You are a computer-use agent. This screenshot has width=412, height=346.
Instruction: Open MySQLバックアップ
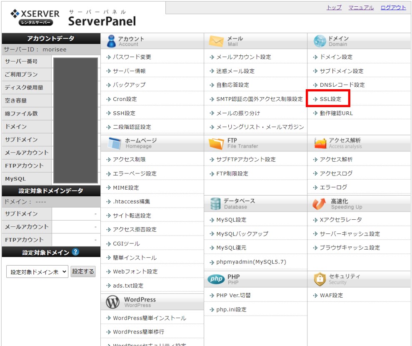242,234
